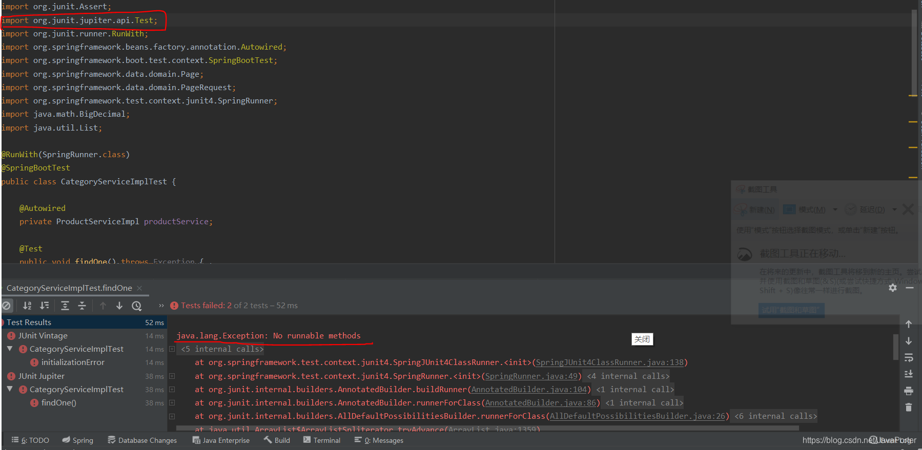This screenshot has width=922, height=450.
Task: Toggle scroll to end of console
Action: 909,374
